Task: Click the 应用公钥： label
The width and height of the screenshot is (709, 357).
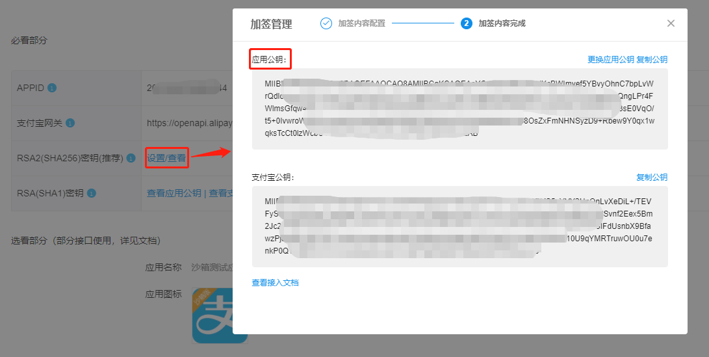Action: click(x=270, y=59)
